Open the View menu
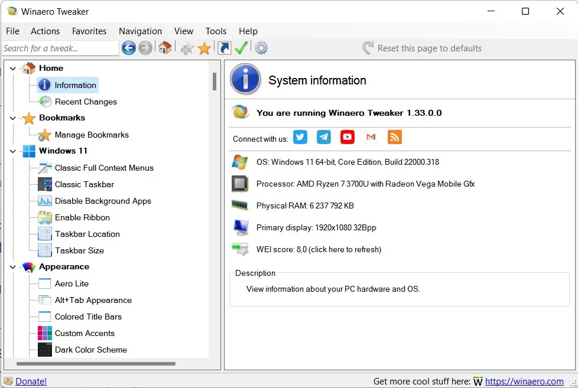 (x=184, y=31)
